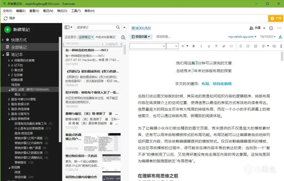
Task: Open the 18/10/03 date dropdown
Action: 268,37
